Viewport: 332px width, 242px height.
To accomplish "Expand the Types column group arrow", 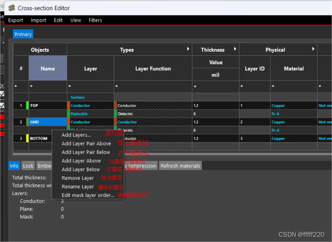I will pyautogui.click(x=188, y=49).
